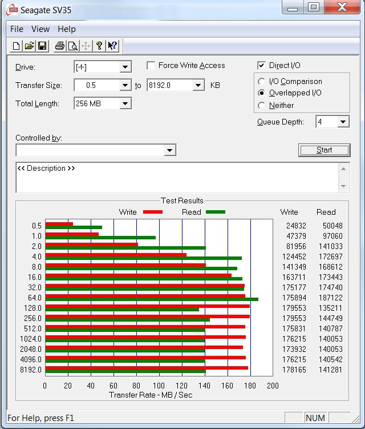365x429 pixels.
Task: Choose the Neither radio option
Action: [262, 105]
